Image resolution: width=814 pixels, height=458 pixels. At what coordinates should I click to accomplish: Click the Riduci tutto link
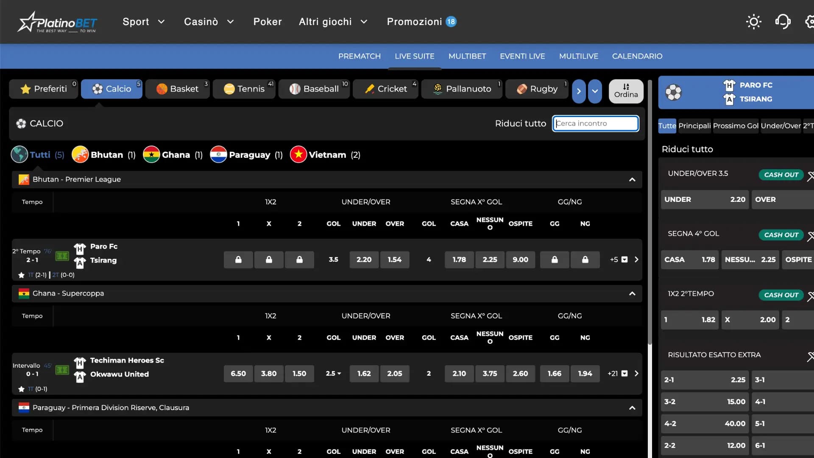click(x=520, y=123)
